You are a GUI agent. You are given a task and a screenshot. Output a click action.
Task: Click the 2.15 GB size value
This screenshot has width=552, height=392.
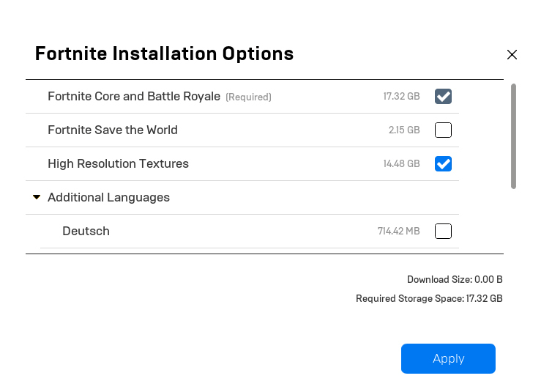pyautogui.click(x=404, y=130)
